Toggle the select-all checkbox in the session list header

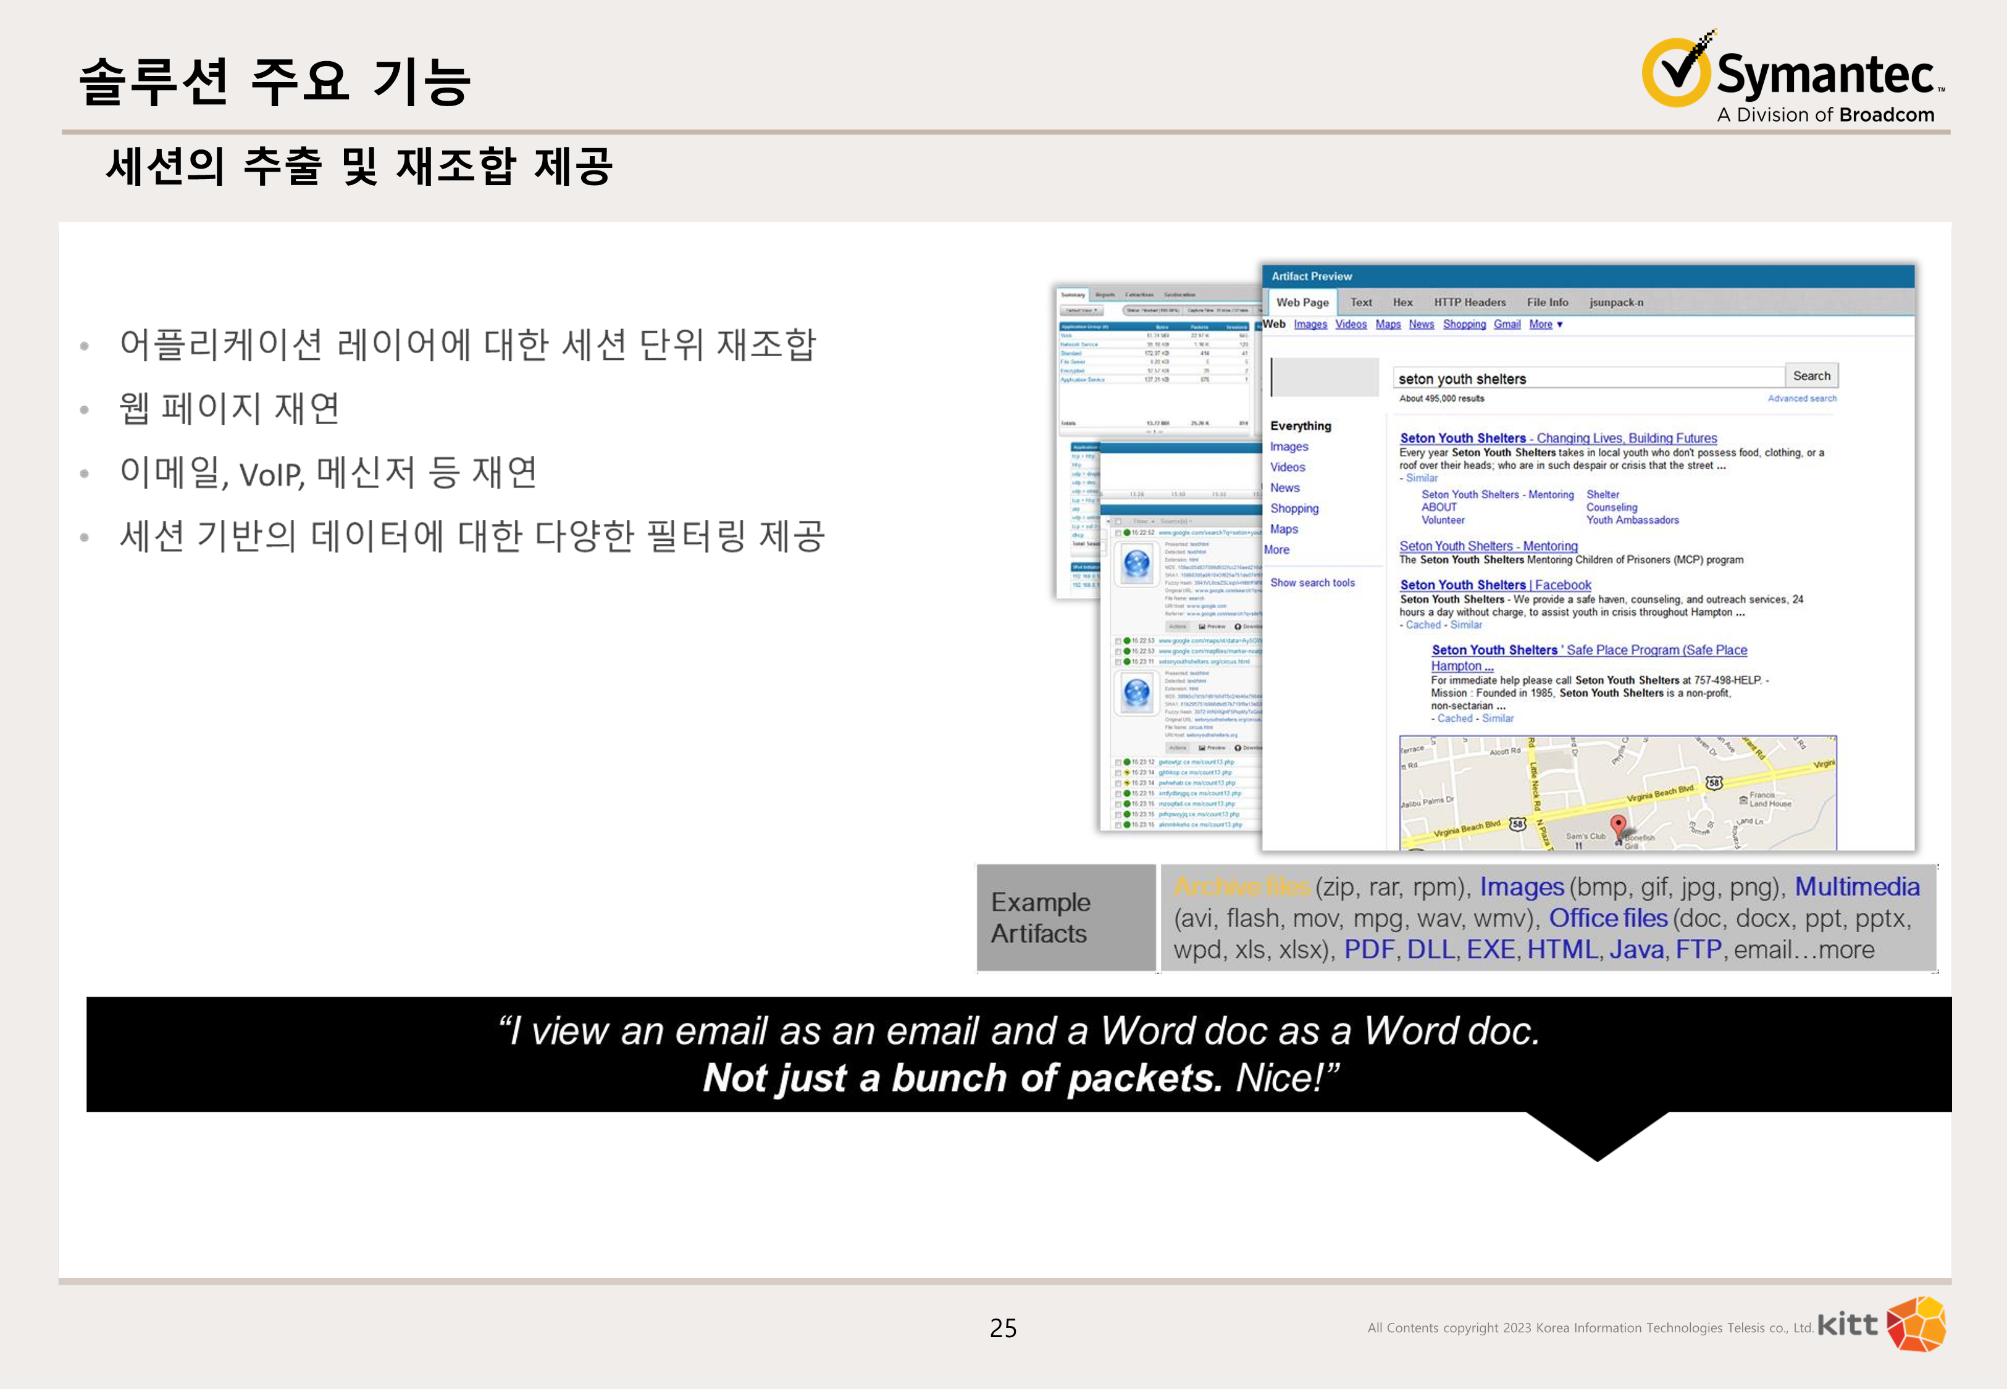[1118, 522]
